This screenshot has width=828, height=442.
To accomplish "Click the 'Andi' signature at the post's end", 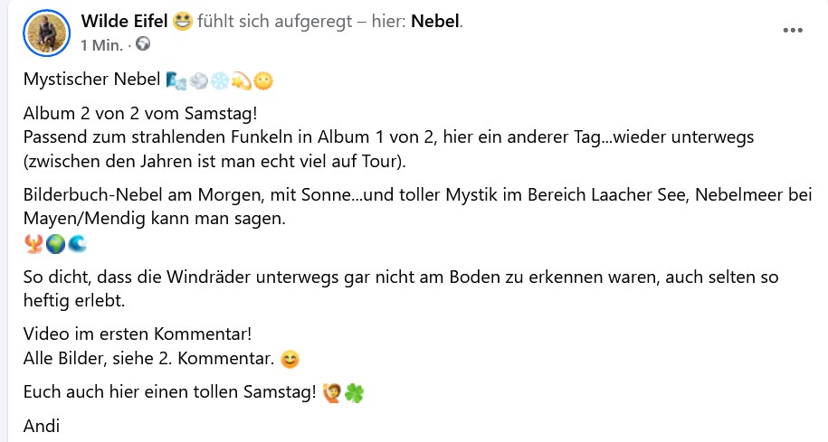I will coord(41,426).
